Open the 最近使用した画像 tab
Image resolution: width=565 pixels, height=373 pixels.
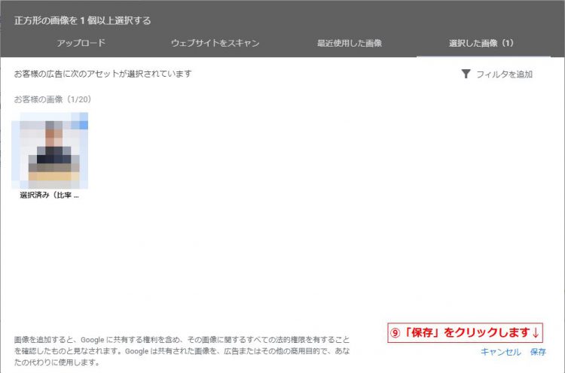point(349,43)
